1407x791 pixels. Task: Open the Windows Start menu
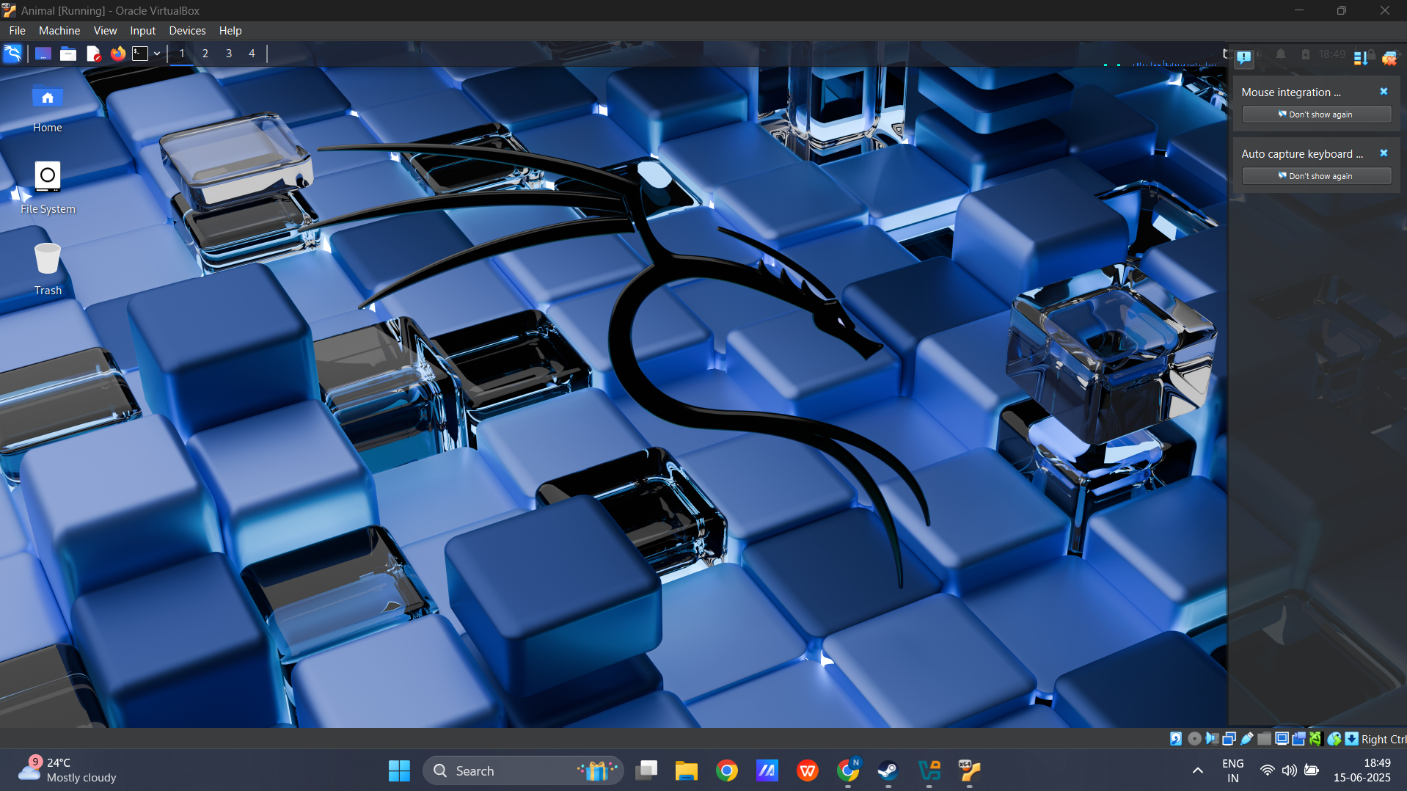point(399,770)
